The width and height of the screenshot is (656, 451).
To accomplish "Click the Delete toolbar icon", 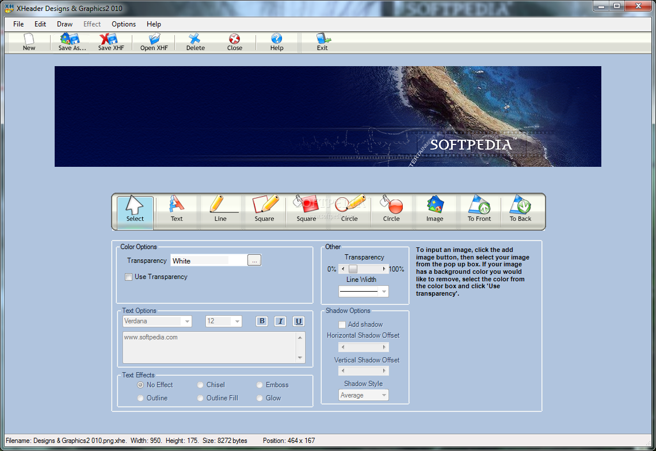I will click(196, 42).
